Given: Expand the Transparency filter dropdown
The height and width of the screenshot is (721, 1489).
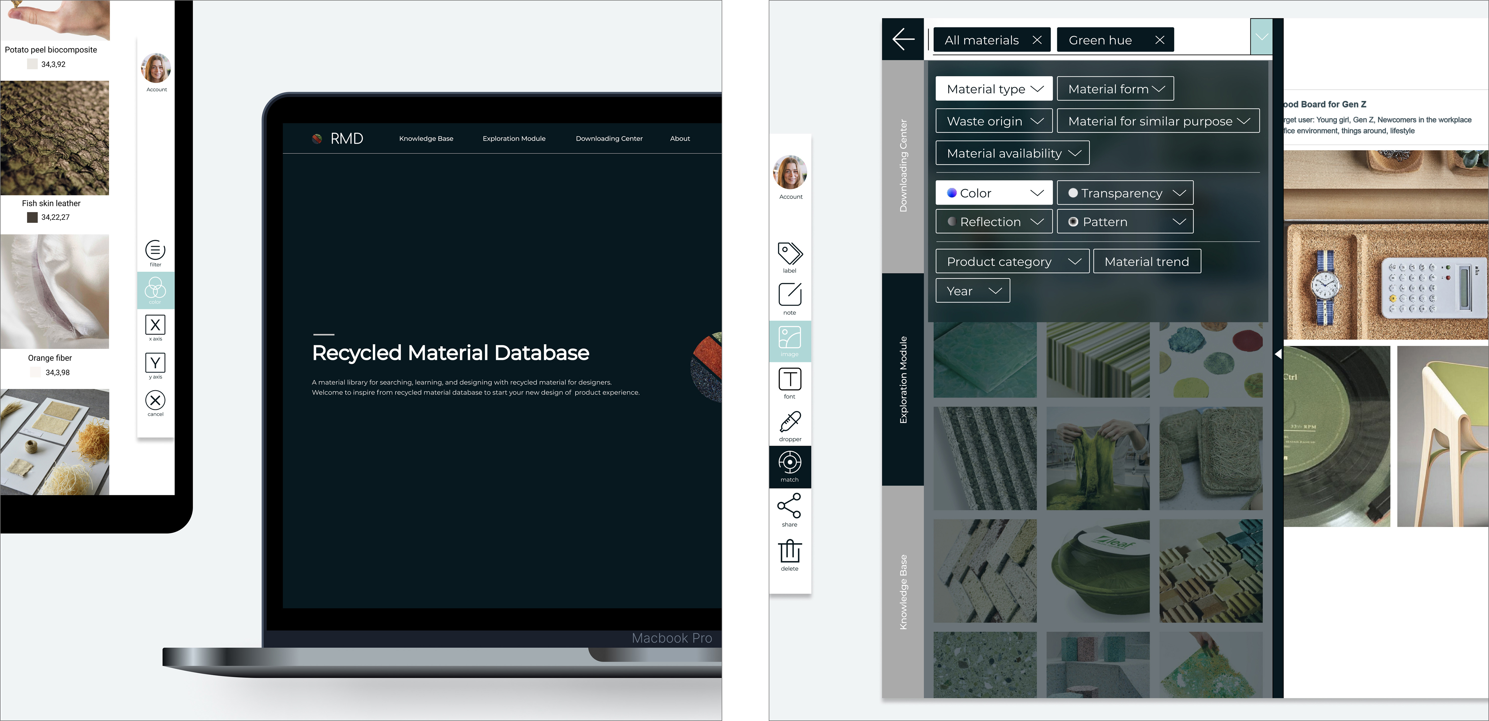Looking at the screenshot, I should pyautogui.click(x=1124, y=193).
